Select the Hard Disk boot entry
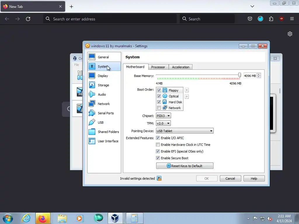This screenshot has width=299, height=224. [x=170, y=102]
